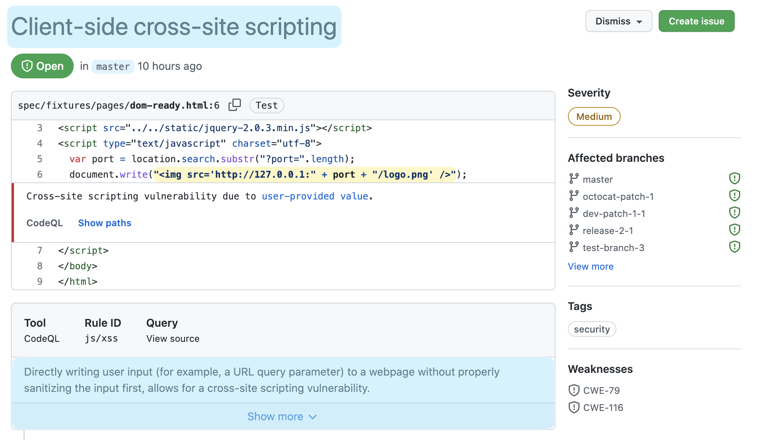
Task: Select the test-branch-3 branch name
Action: 613,248
